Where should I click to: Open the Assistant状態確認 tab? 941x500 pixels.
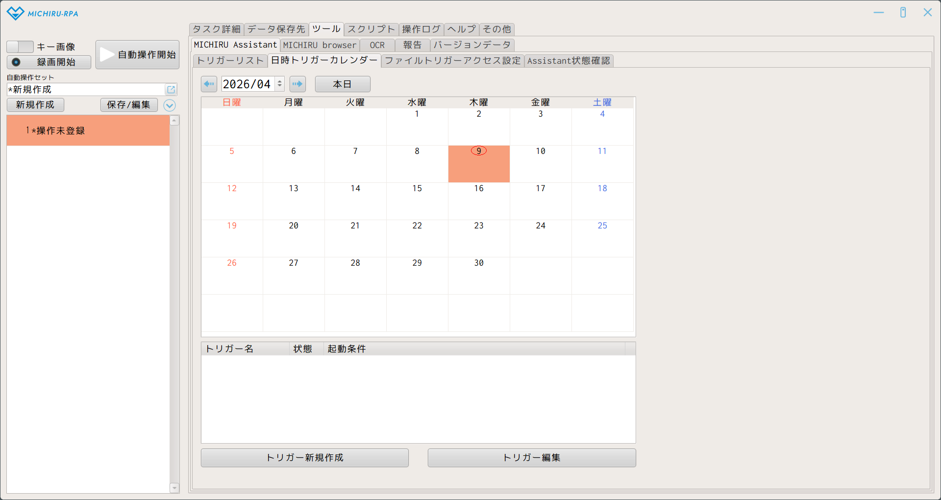pyautogui.click(x=569, y=61)
